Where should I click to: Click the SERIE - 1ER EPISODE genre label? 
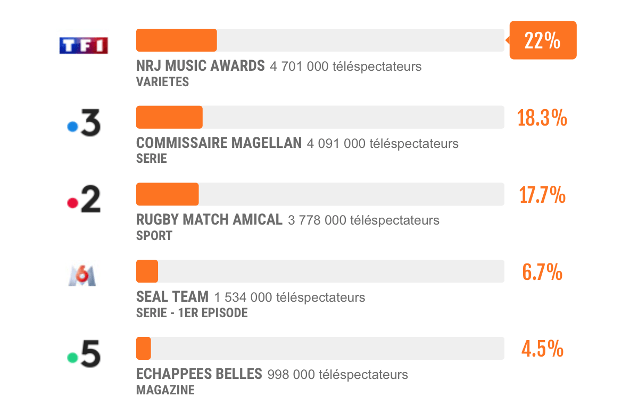tap(192, 312)
